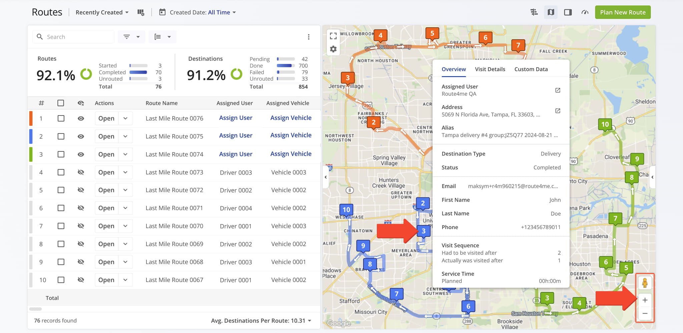Open Assigned User external link icon
The width and height of the screenshot is (683, 333).
(557, 90)
